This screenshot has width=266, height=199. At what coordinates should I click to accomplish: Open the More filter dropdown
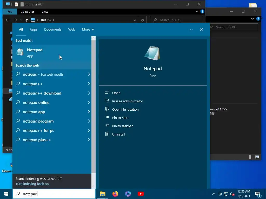click(x=88, y=30)
